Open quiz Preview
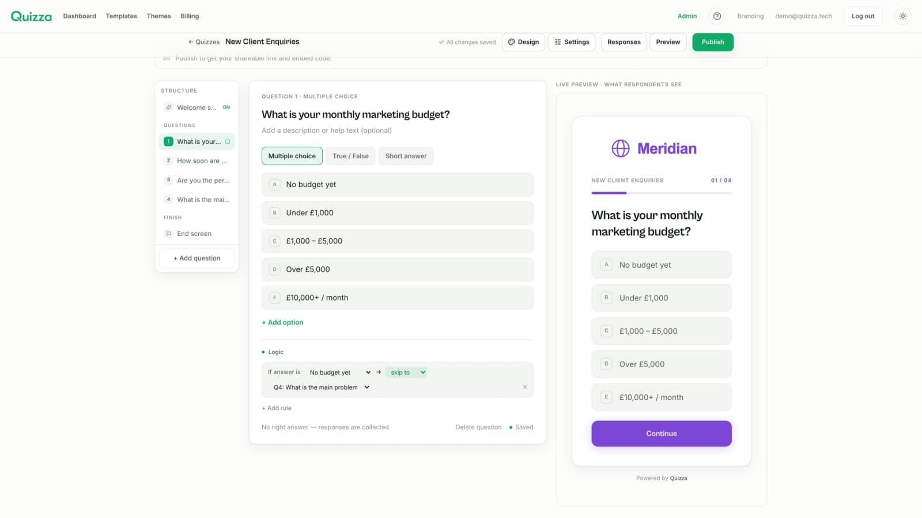Image resolution: width=922 pixels, height=518 pixels. click(668, 42)
